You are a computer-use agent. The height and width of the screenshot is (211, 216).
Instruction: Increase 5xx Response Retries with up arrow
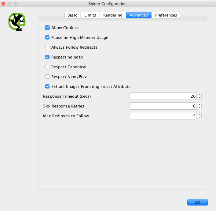[200, 105]
